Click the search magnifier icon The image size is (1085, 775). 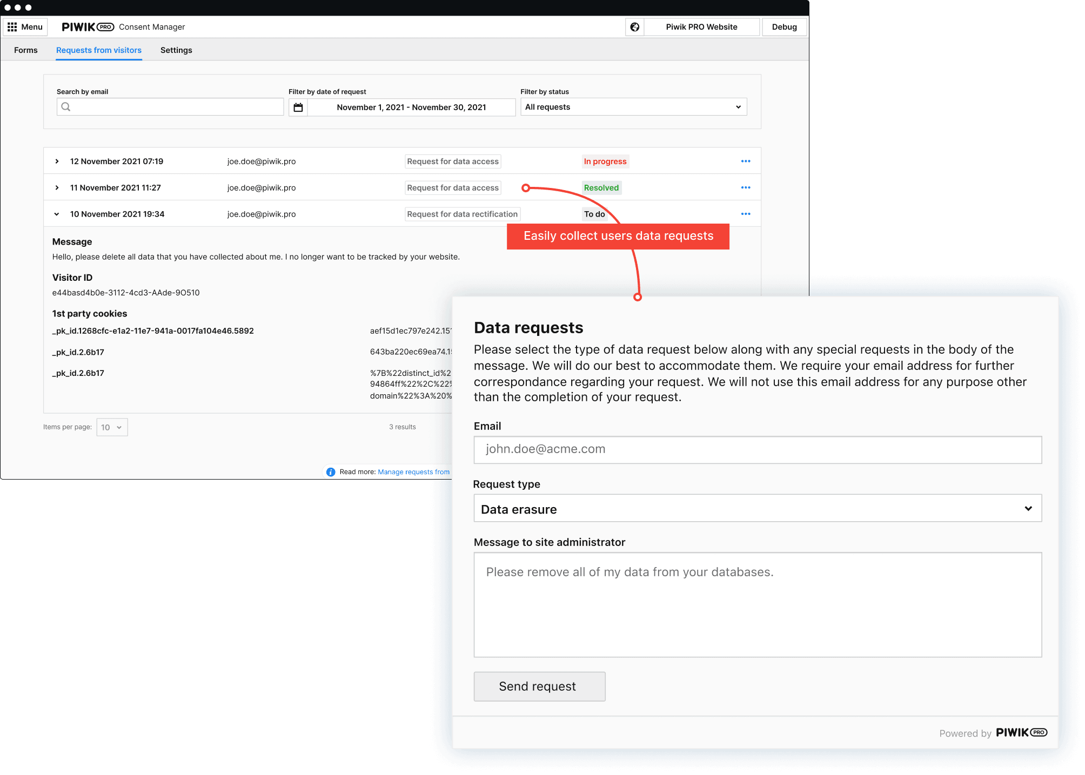click(x=66, y=106)
